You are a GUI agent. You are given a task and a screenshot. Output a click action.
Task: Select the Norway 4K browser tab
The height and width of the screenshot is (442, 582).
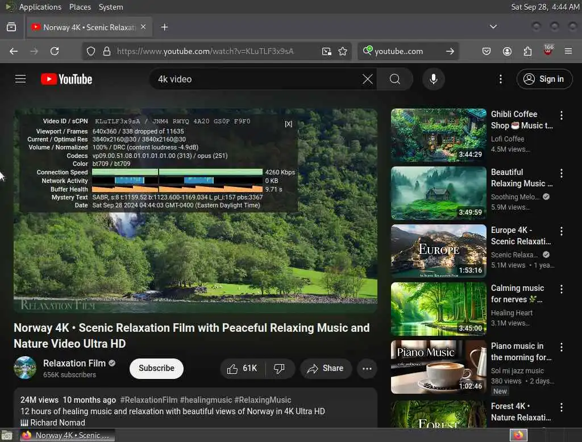89,27
